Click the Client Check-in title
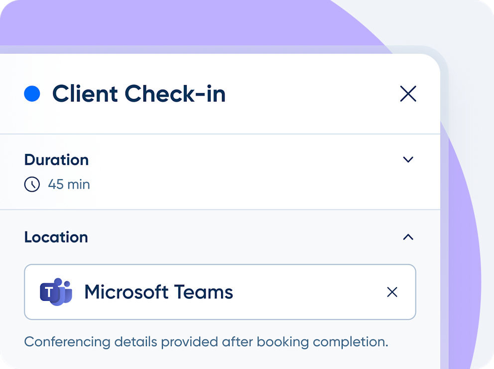 [x=139, y=94]
